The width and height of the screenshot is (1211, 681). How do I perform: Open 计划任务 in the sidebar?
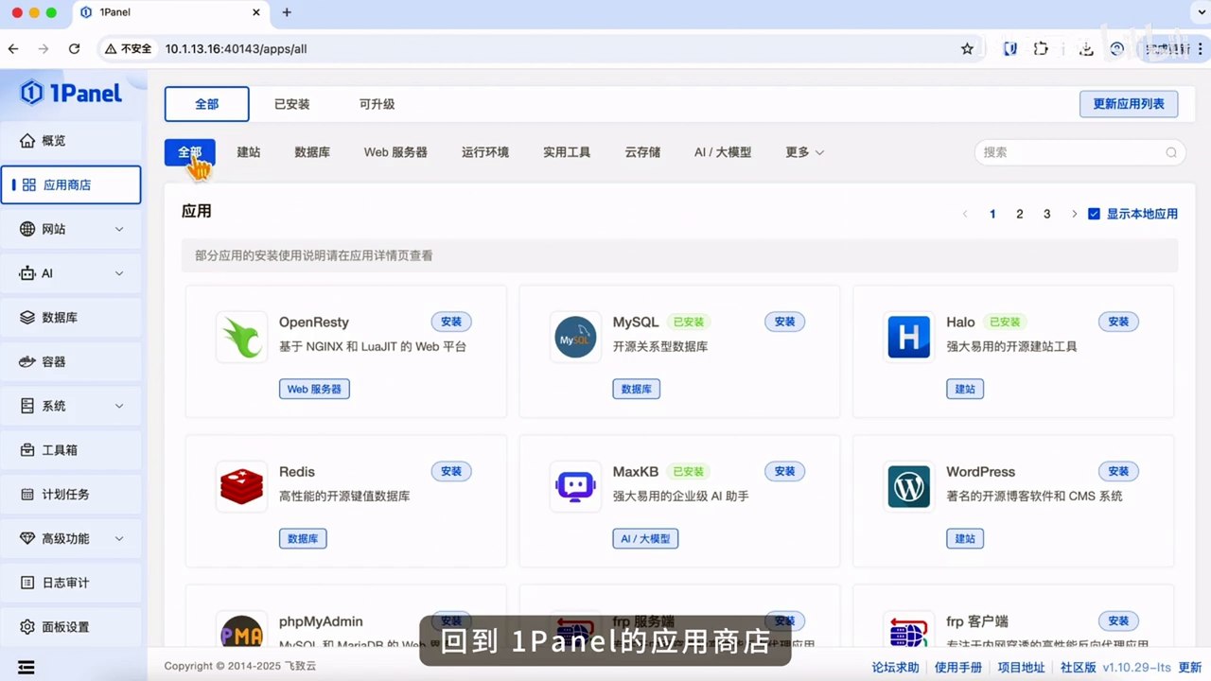[71, 494]
